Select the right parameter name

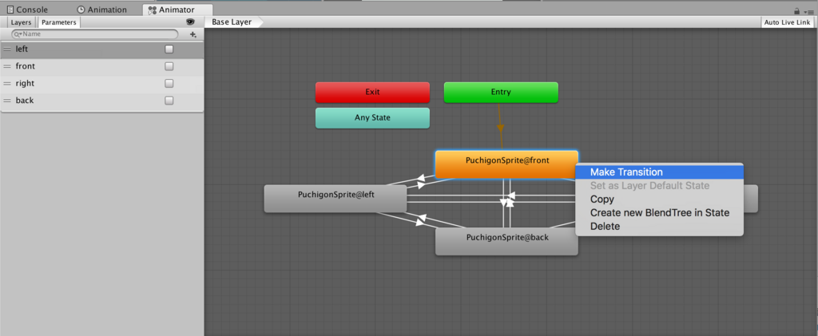pos(25,83)
